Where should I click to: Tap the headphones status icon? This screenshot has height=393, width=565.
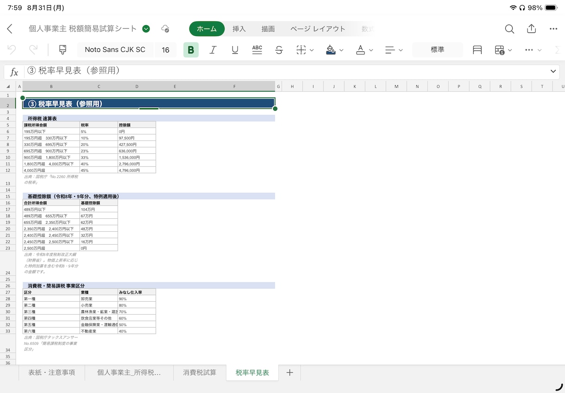click(x=522, y=8)
